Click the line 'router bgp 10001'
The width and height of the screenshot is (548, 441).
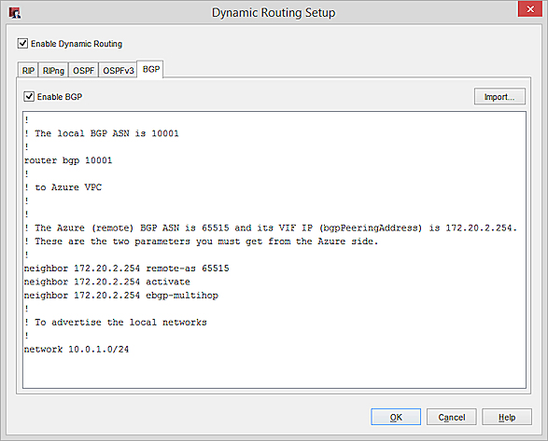pos(68,160)
